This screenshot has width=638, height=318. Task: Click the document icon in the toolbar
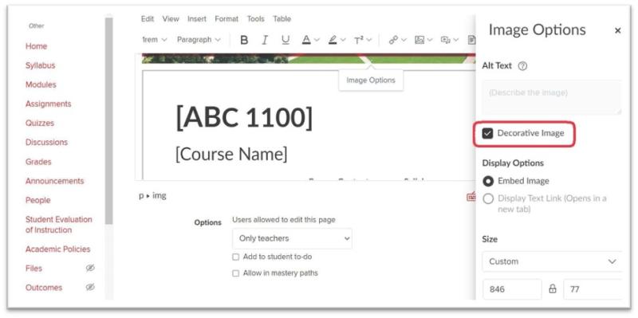point(471,40)
